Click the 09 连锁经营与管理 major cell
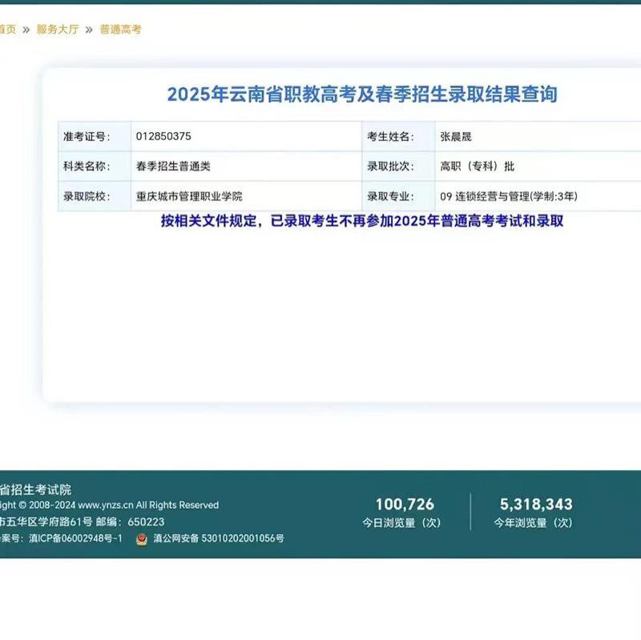 pos(508,195)
